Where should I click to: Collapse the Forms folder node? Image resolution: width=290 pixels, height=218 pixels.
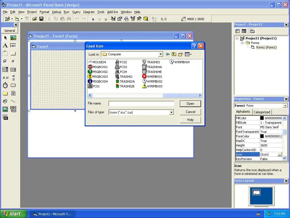242,43
